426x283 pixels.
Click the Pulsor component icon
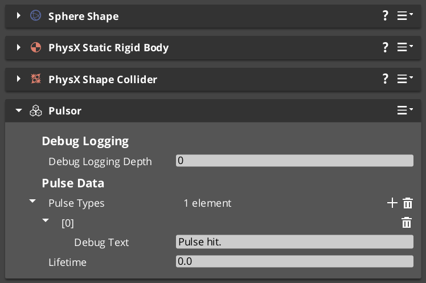pyautogui.click(x=35, y=111)
